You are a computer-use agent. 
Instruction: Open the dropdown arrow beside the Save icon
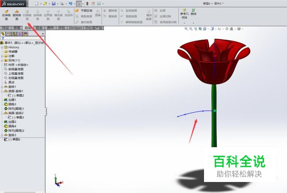pos(57,4)
